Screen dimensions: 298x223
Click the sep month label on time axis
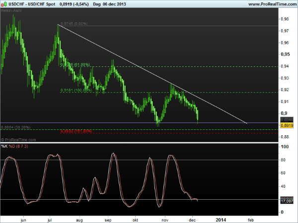click(x=108, y=220)
